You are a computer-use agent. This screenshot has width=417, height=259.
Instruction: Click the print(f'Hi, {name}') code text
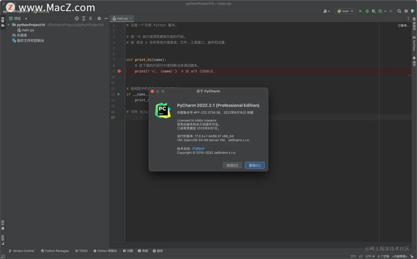pyautogui.click(x=156, y=71)
